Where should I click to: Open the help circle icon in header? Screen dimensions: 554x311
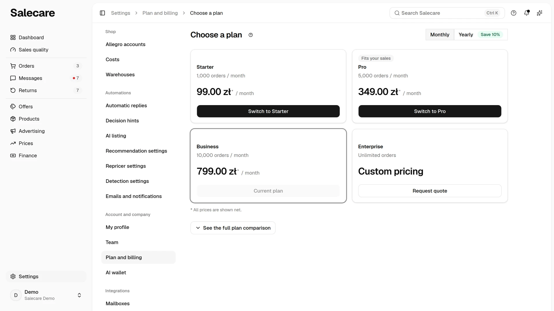(x=514, y=13)
